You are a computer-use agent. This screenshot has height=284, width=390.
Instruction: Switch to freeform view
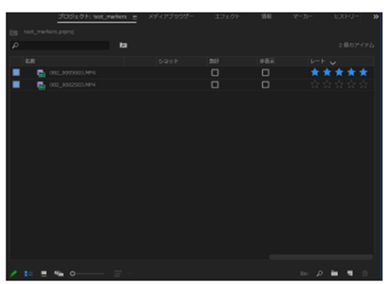(59, 273)
